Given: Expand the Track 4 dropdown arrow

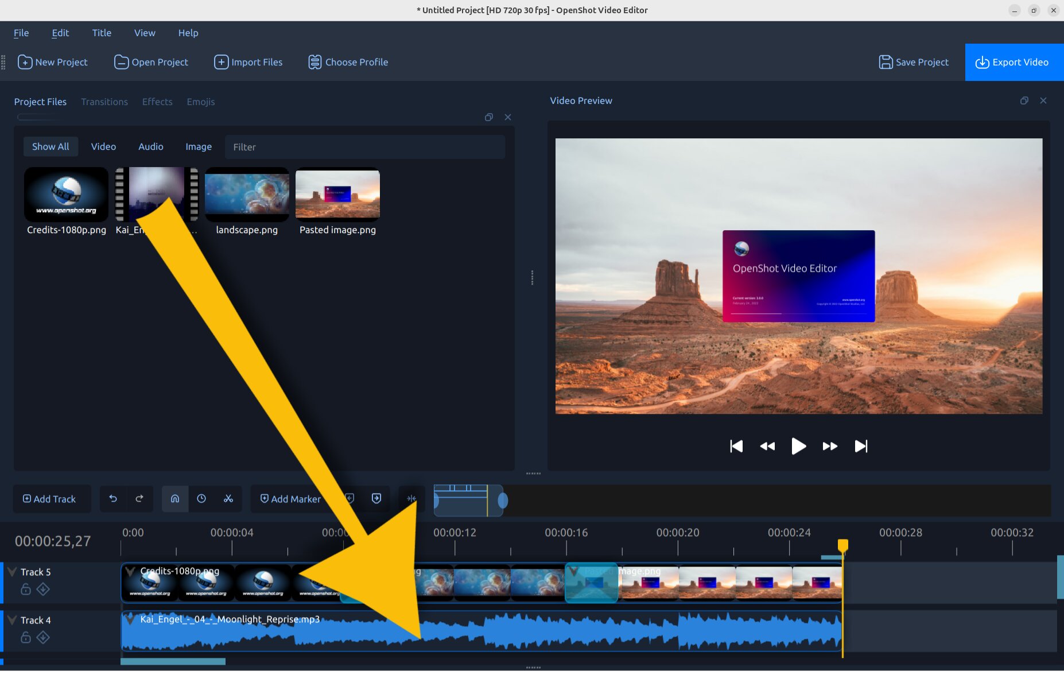Looking at the screenshot, I should tap(12, 620).
